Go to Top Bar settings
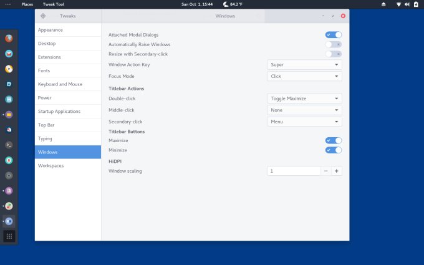Viewport: 424px width, 265px height. coord(68,125)
